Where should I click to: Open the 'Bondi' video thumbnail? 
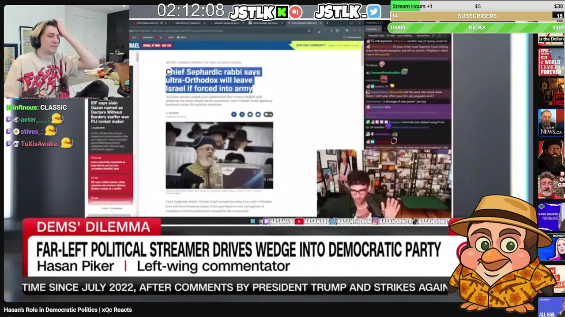(x=551, y=247)
